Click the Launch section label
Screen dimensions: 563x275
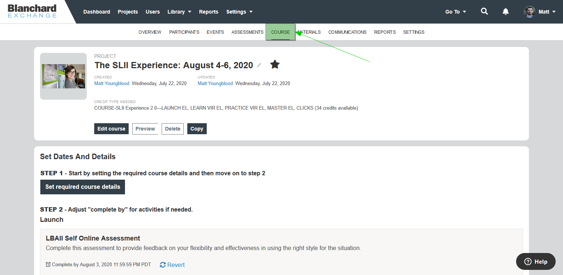pyautogui.click(x=52, y=220)
